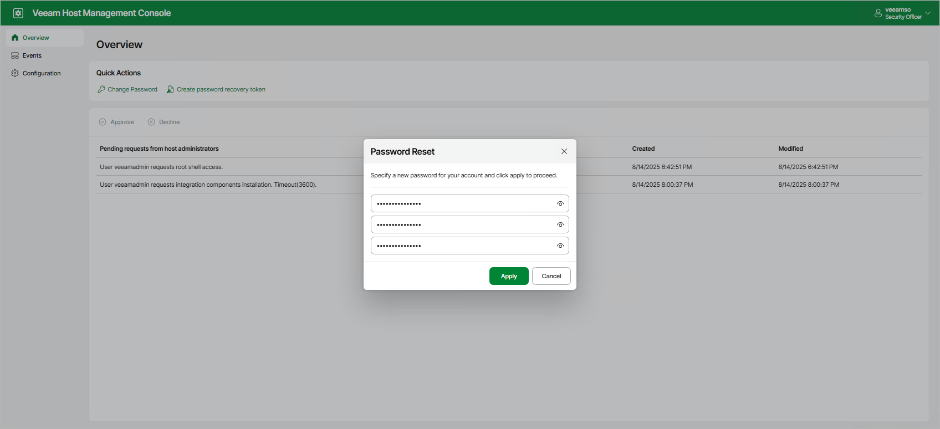Select the integration components installation request row
This screenshot has height=429, width=940.
click(509, 185)
